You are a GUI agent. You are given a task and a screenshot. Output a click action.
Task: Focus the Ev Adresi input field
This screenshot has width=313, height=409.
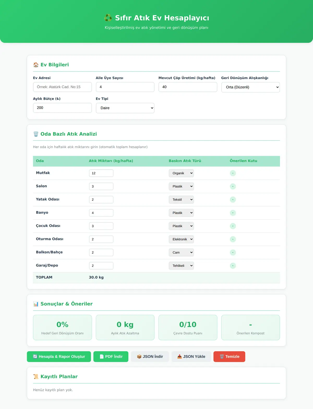point(62,87)
